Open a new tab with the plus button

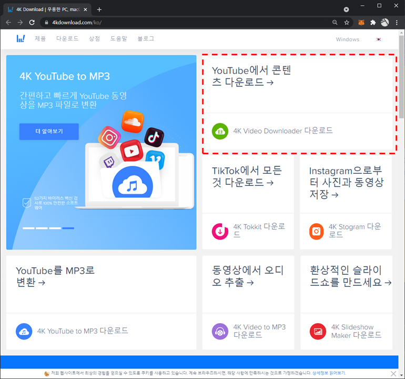pos(99,9)
